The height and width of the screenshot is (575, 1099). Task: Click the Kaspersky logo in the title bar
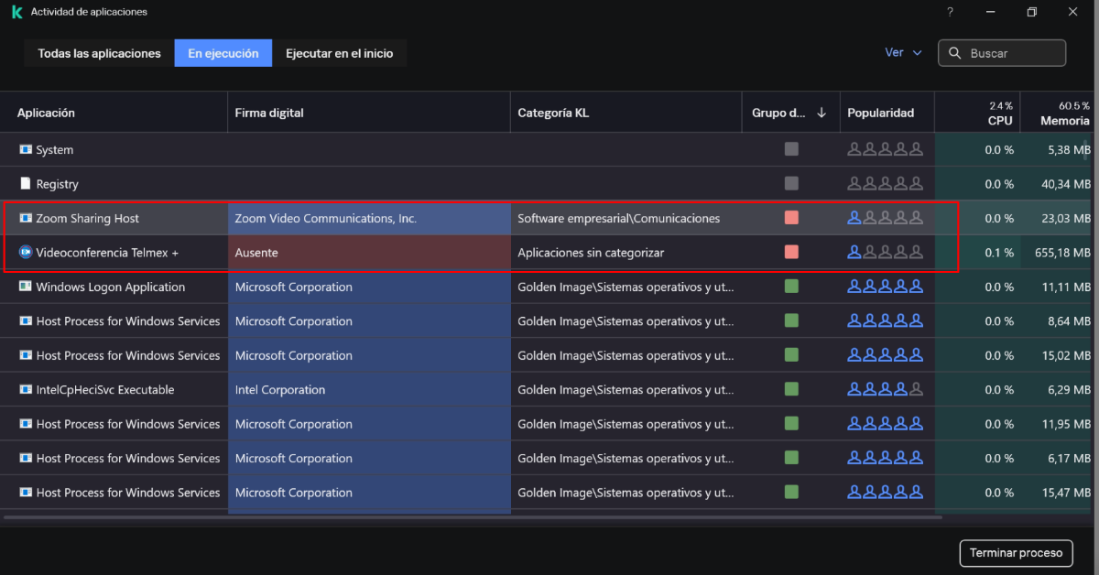(x=16, y=12)
